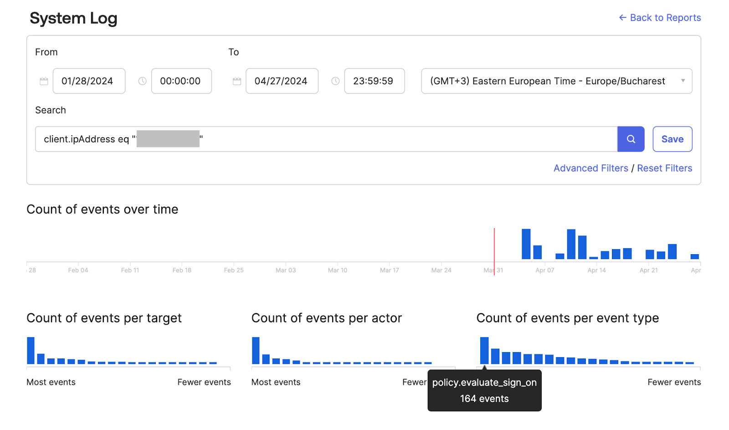Click the Apr 07 label on timeline
Viewport: 729px width, 430px height.
pos(544,270)
